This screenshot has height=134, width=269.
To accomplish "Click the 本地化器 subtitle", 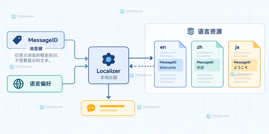I will click(108, 77).
